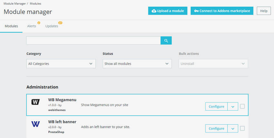
Task: Tick the WB left banner checkbox
Action: (x=242, y=128)
